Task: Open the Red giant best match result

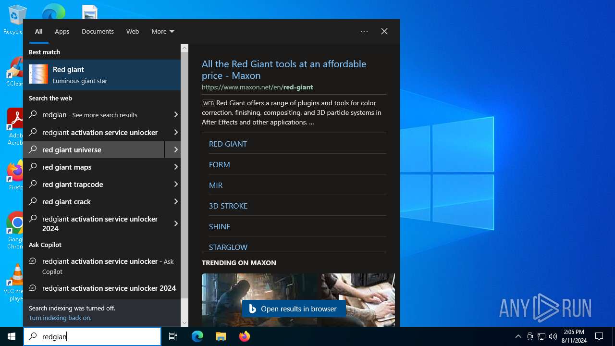Action: 102,75
